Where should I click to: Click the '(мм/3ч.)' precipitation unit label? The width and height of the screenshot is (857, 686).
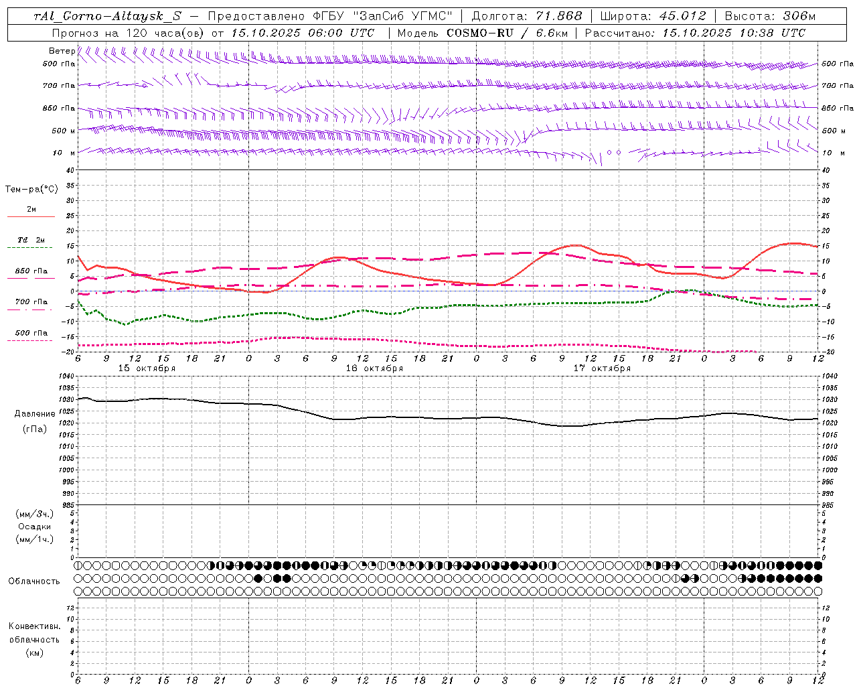point(34,514)
